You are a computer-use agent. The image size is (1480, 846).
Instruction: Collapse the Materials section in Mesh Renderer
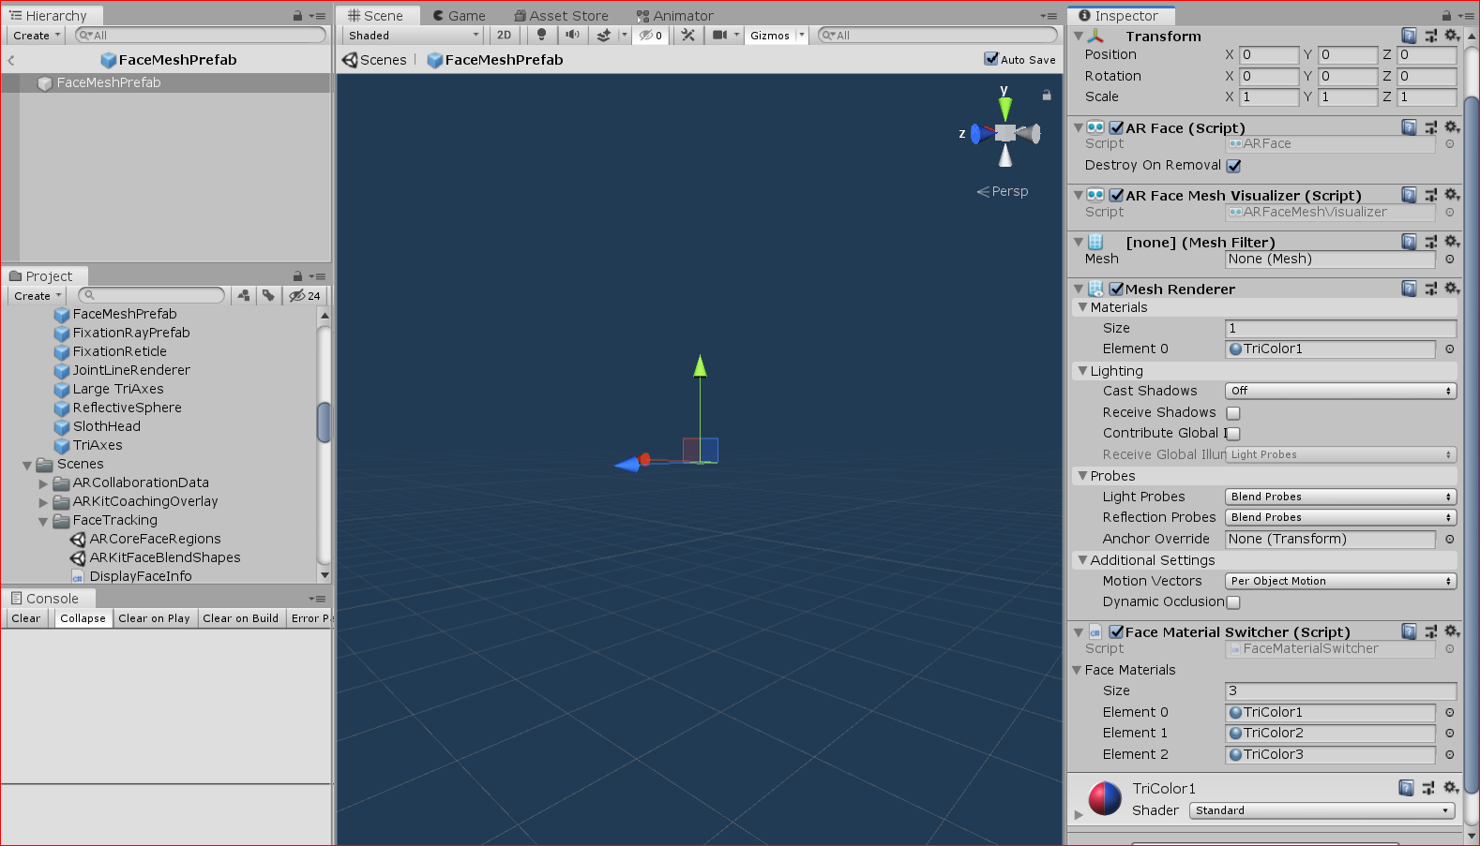tap(1082, 307)
